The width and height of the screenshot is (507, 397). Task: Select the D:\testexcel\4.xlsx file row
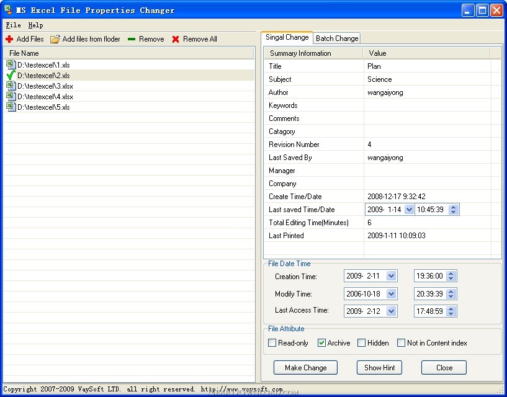pos(45,97)
